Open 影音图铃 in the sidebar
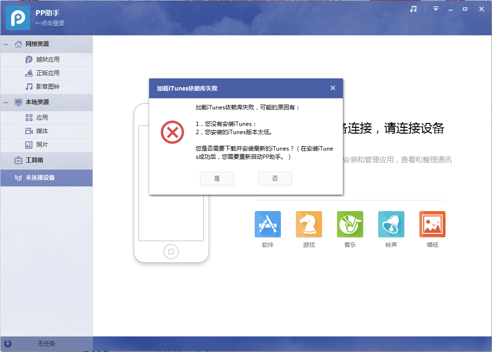Screen dimensions: 492x352 point(47,87)
